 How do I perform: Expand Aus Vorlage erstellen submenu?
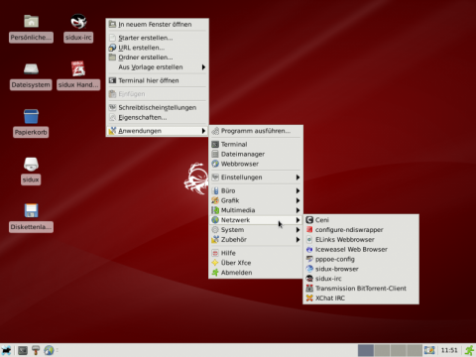pos(157,67)
